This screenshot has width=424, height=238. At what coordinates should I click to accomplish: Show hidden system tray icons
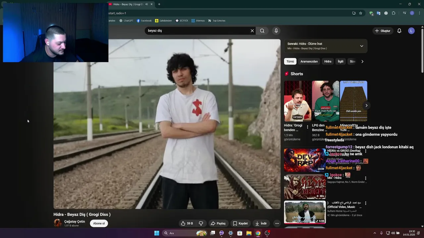[375, 233]
